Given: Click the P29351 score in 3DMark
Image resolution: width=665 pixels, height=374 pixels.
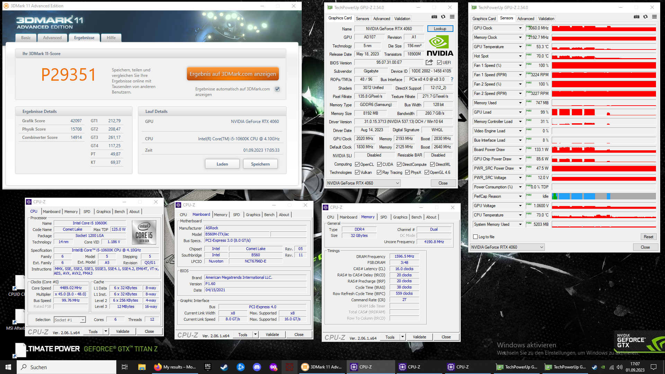Looking at the screenshot, I should 68,75.
